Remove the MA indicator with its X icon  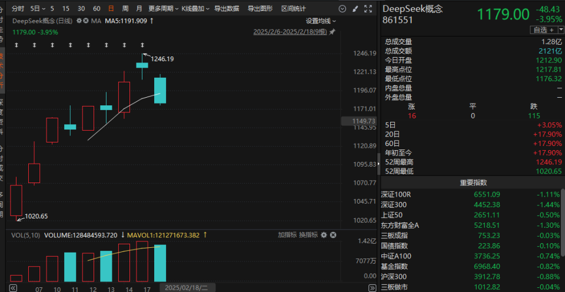(86, 21)
